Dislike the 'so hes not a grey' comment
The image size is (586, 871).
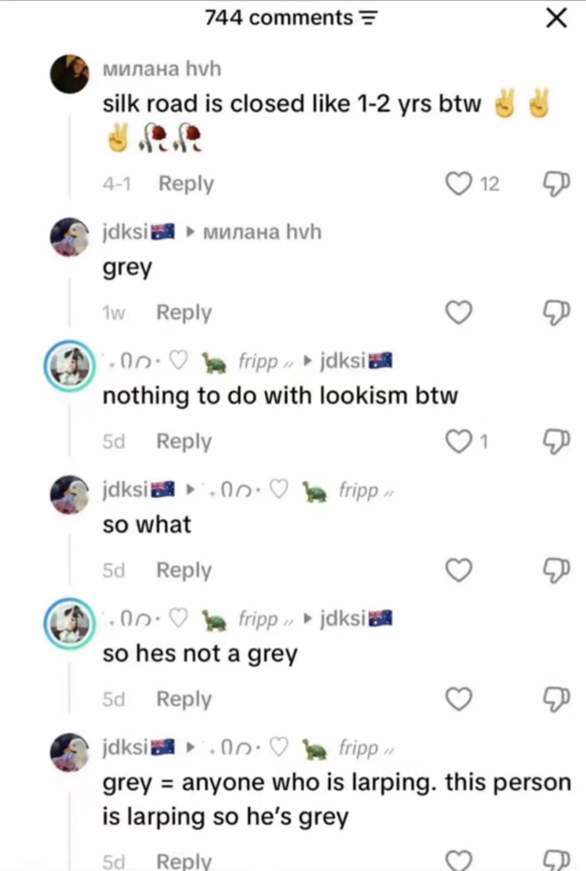click(556, 699)
